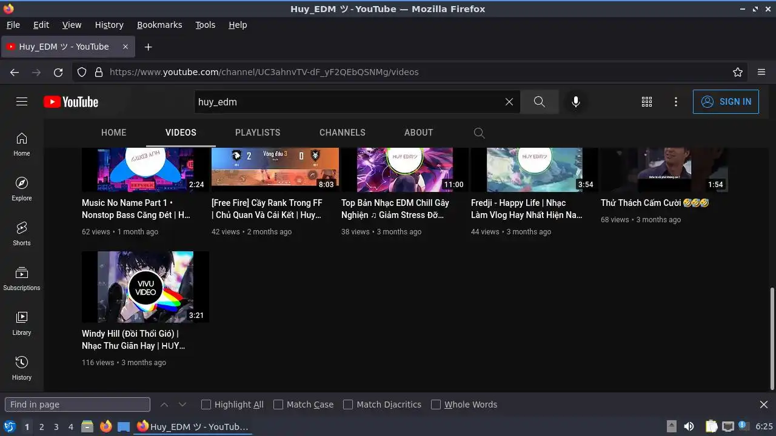
Task: Click the SIGN IN button
Action: (726, 102)
